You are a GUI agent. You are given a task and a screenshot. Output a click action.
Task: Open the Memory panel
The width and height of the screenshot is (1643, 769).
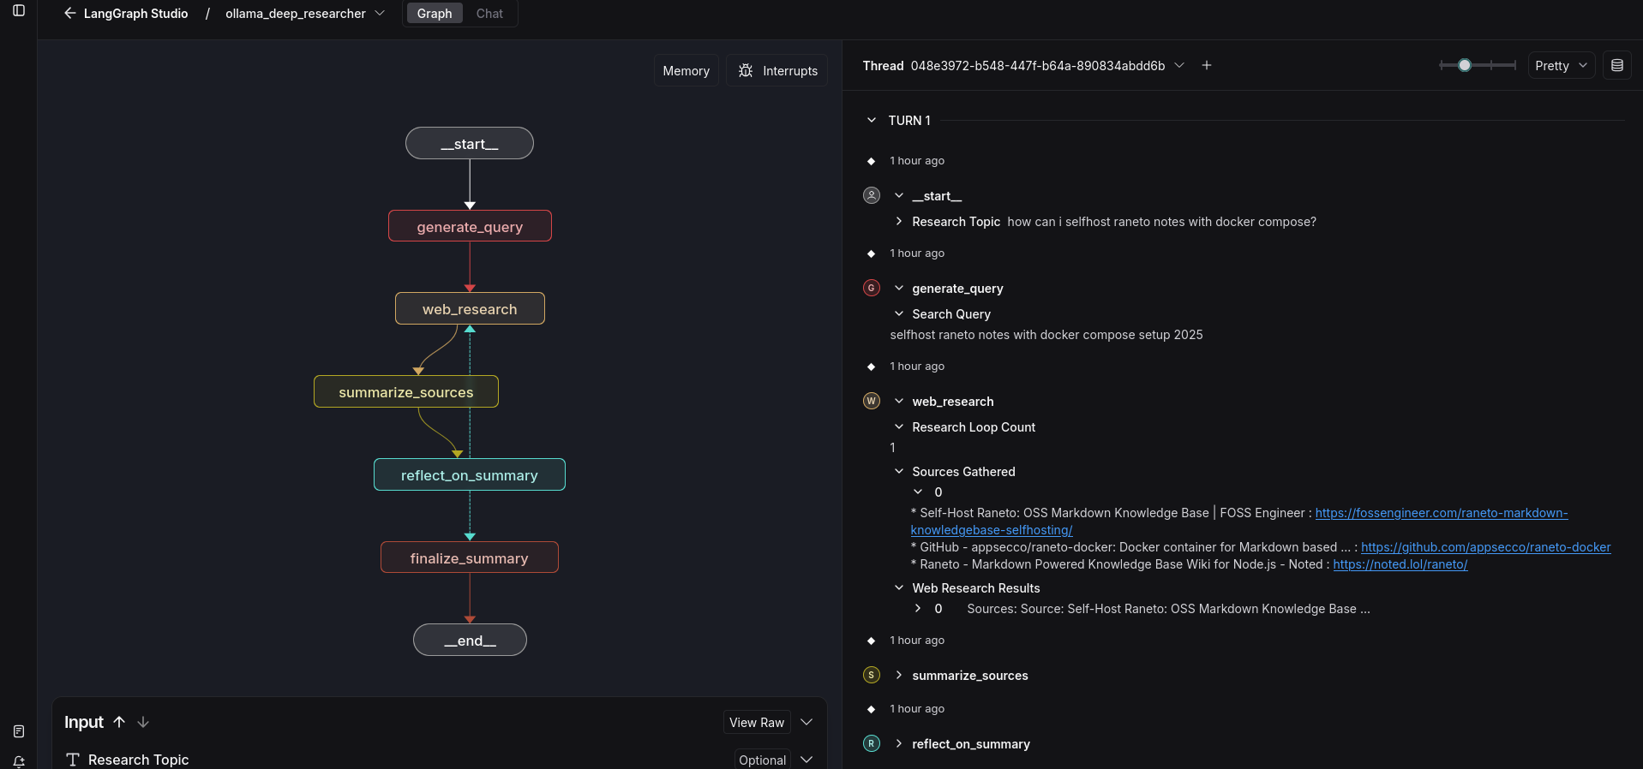687,71
